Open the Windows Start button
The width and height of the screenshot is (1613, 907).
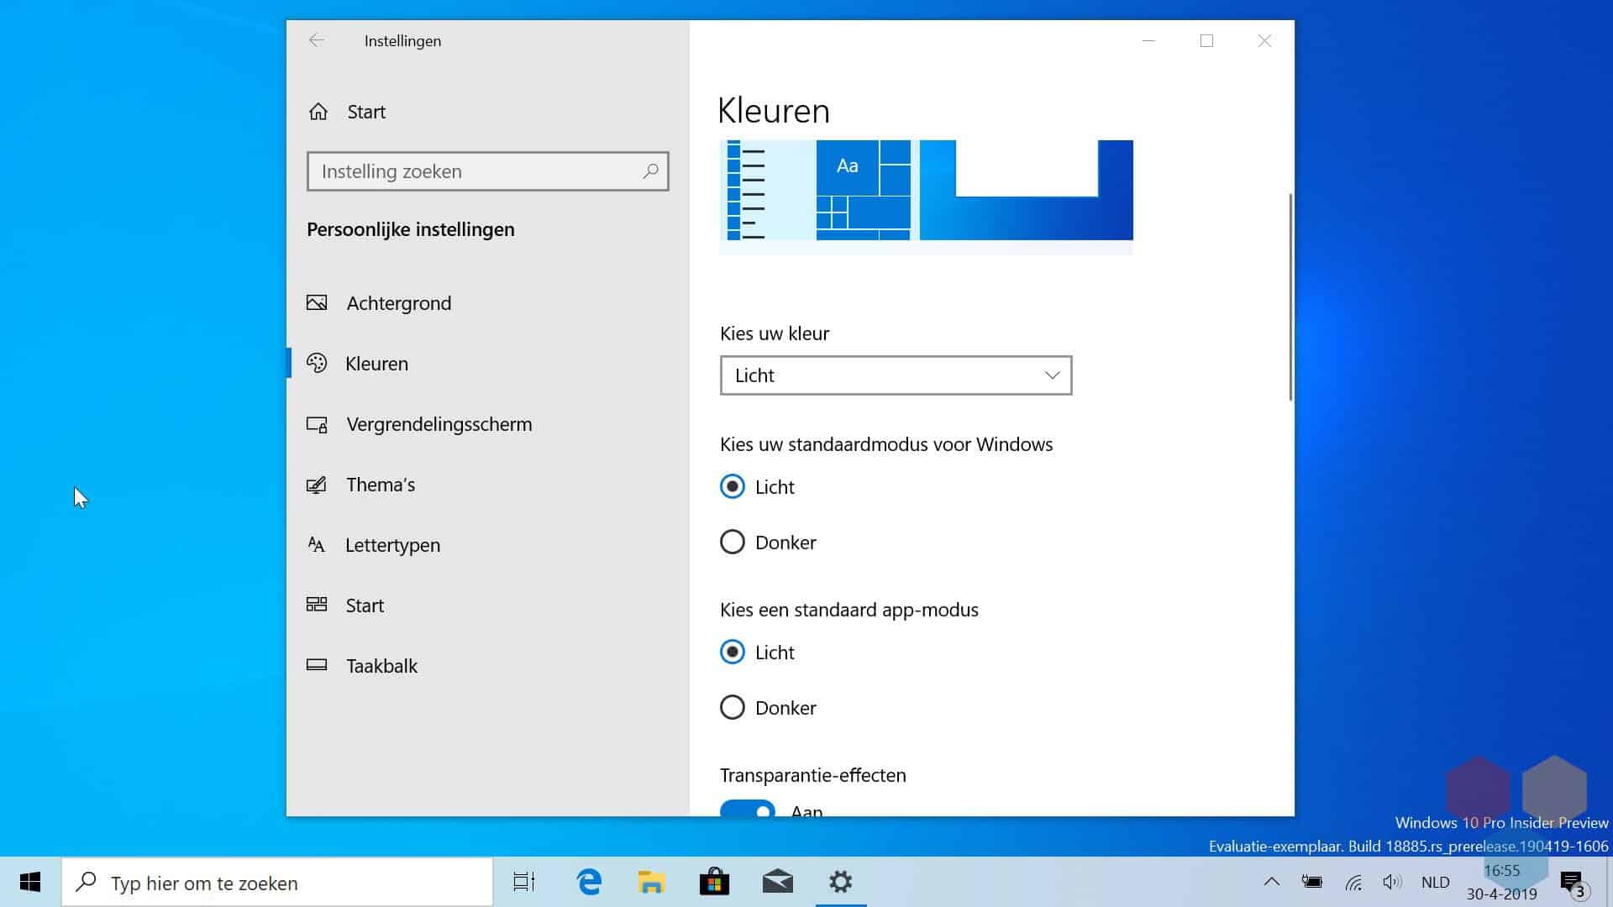tap(30, 882)
